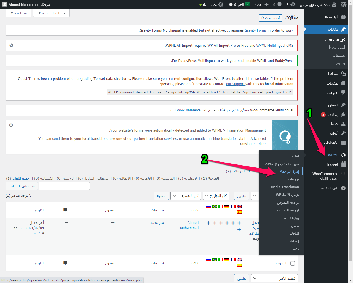Select ترجمات in the WPML submenu
Viewport: 353px width, 283px height.
(x=281, y=179)
